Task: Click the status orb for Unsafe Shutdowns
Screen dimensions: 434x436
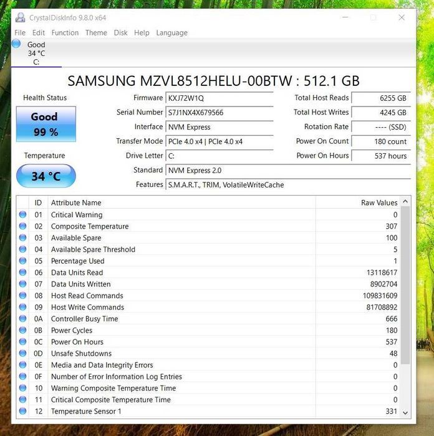Action: tap(23, 353)
